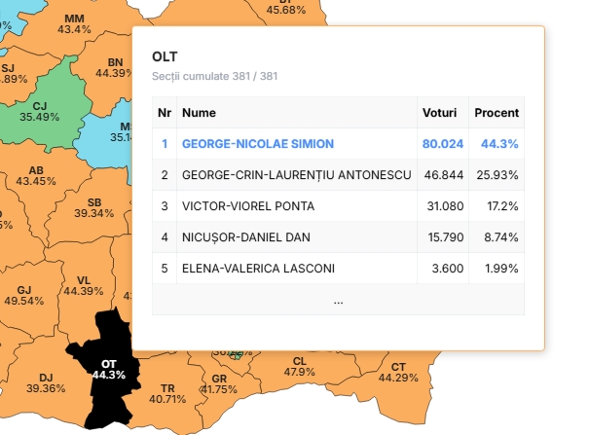
Task: Click the Constanța (CT) county region
Action: pos(397,372)
